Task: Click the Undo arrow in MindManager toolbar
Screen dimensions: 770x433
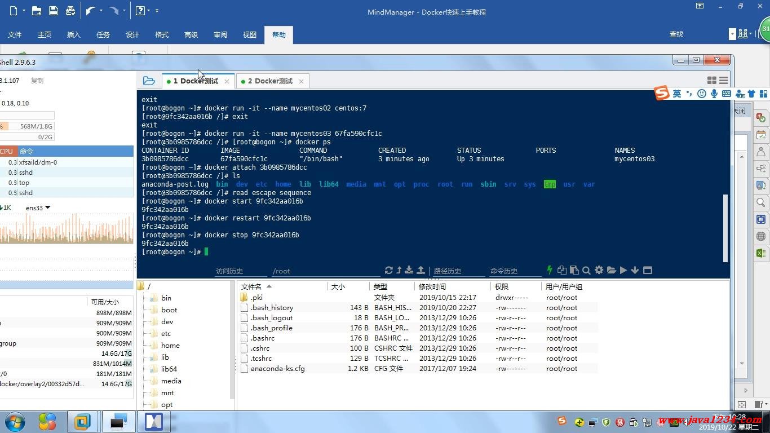Action: click(x=90, y=10)
